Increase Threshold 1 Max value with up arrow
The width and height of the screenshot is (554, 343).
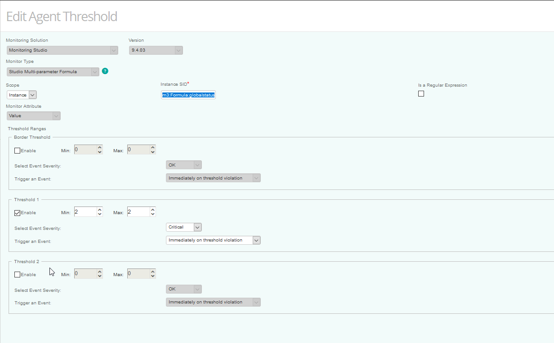tap(153, 209)
